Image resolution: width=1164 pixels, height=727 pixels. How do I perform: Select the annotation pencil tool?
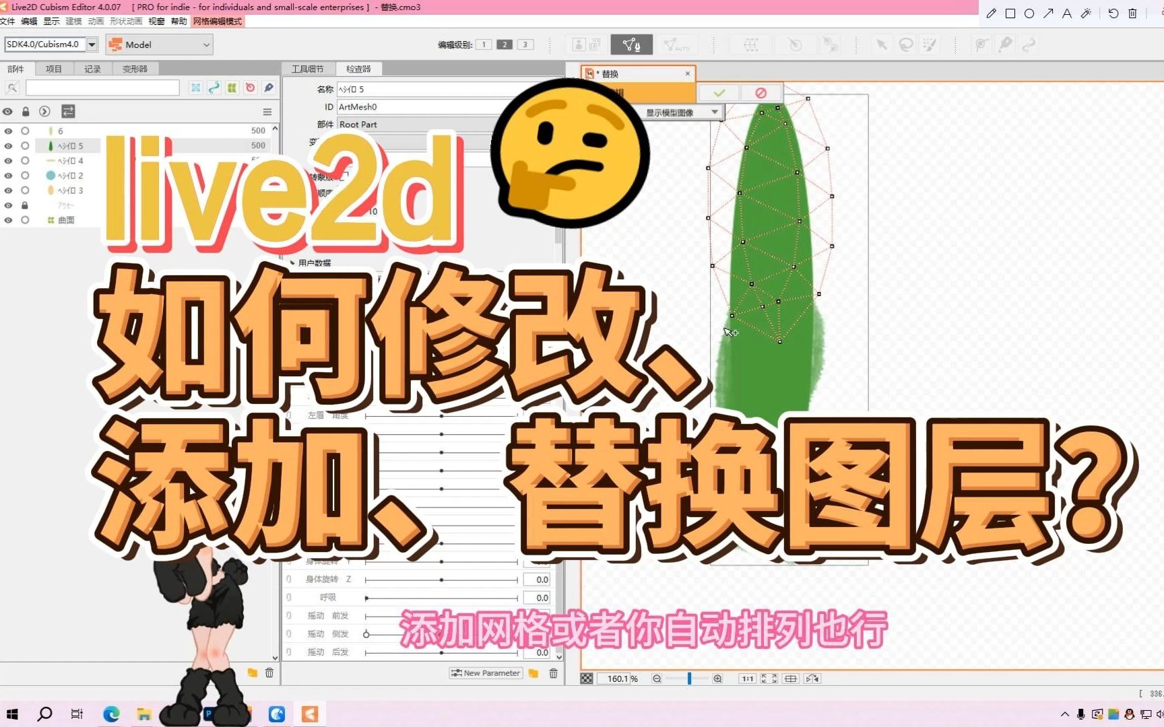(x=991, y=13)
